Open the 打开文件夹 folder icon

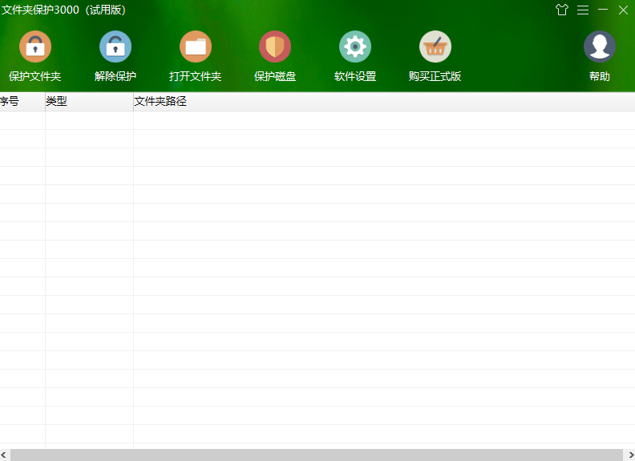pos(196,47)
